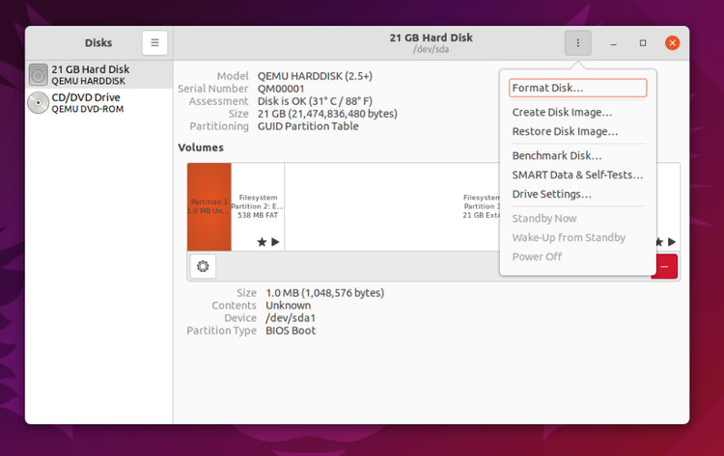Select the hard disk icon in sidebar
Image resolution: width=724 pixels, height=456 pixels.
click(39, 74)
